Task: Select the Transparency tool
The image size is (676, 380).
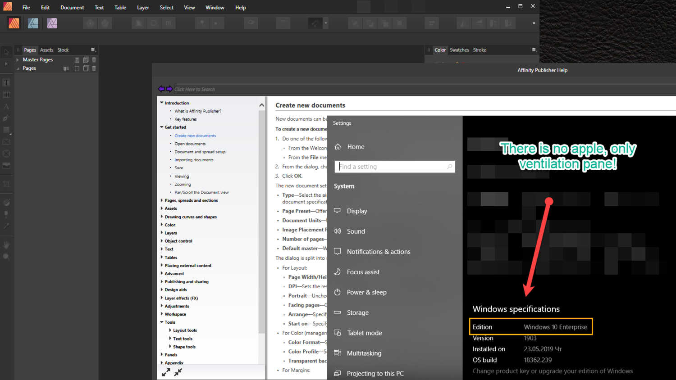Action: [6, 214]
